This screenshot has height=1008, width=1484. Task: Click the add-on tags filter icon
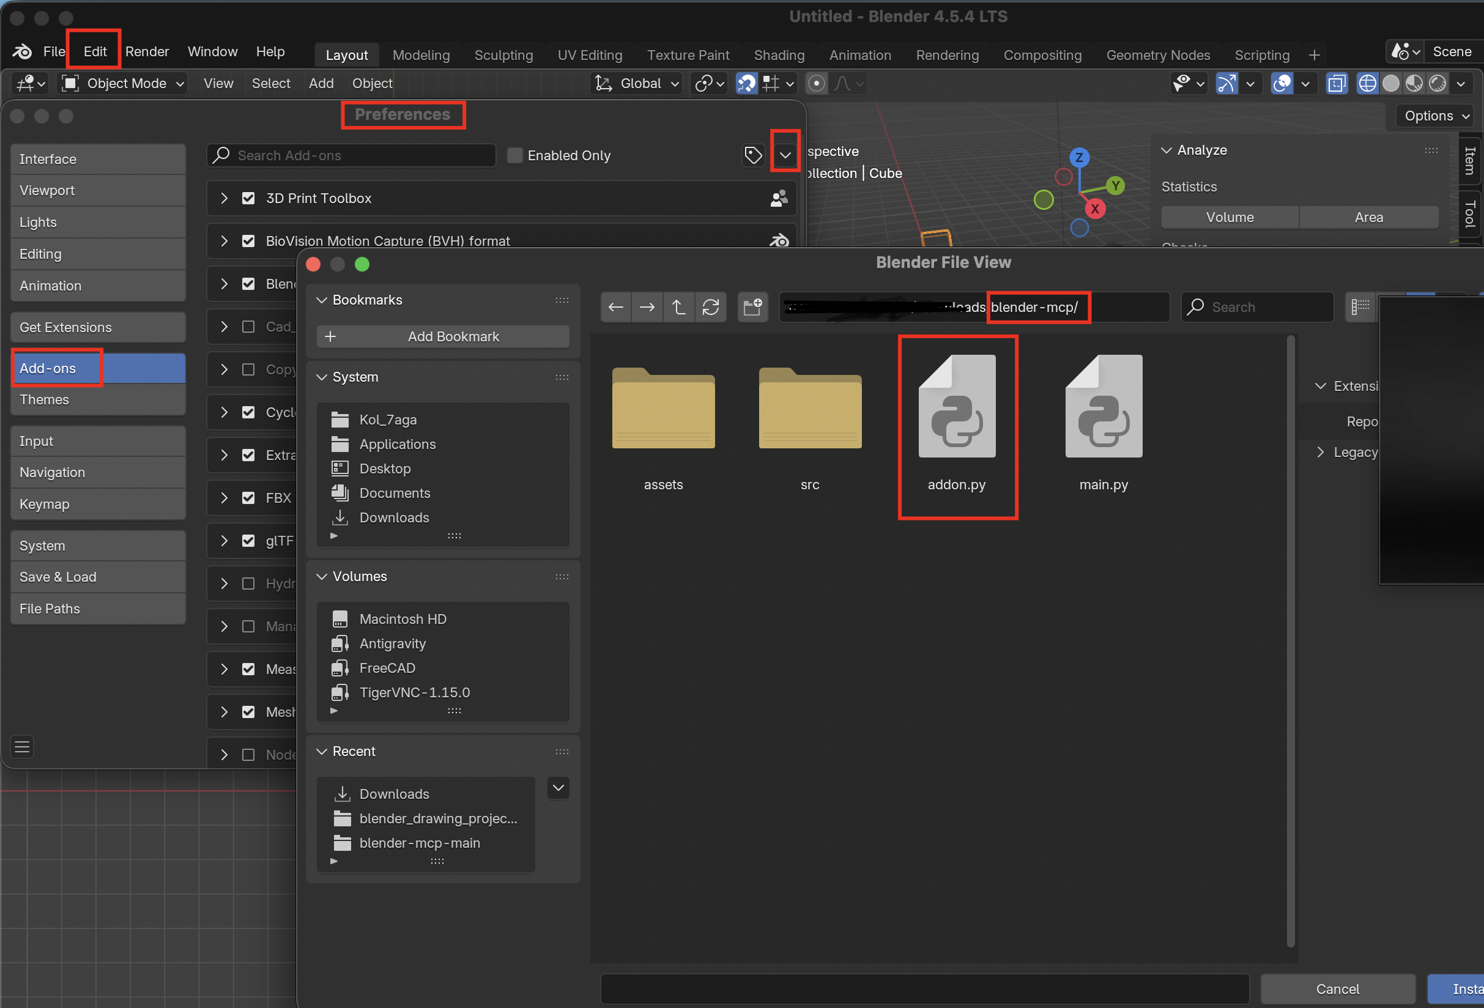point(753,155)
